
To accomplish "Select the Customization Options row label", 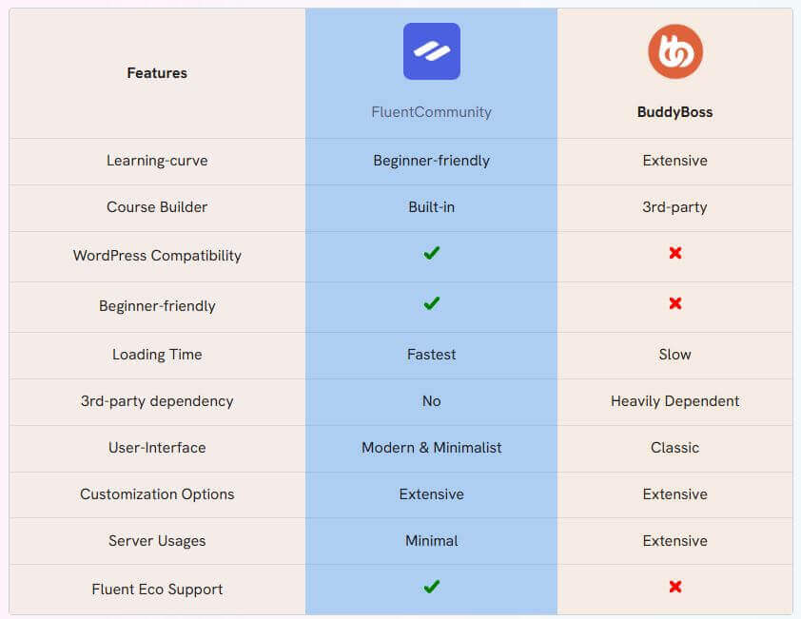I will tap(157, 494).
